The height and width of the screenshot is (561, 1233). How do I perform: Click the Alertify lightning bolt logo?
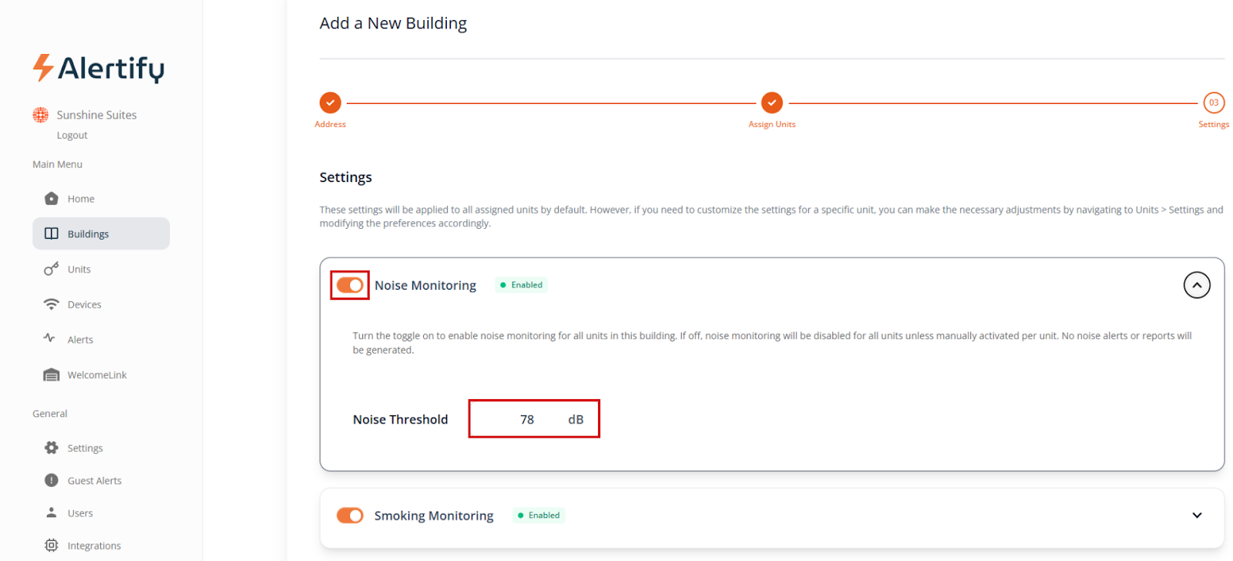click(x=42, y=68)
